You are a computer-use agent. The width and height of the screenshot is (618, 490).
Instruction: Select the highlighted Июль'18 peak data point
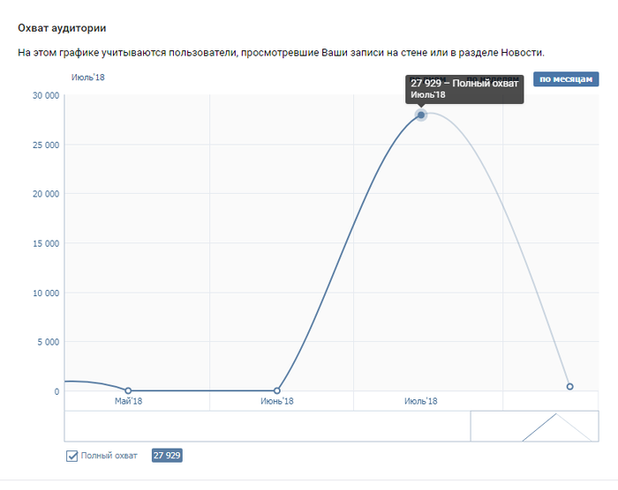coord(421,115)
